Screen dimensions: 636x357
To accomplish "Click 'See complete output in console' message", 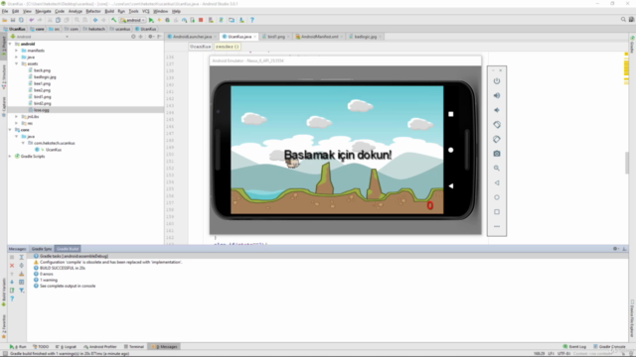I will tap(68, 286).
